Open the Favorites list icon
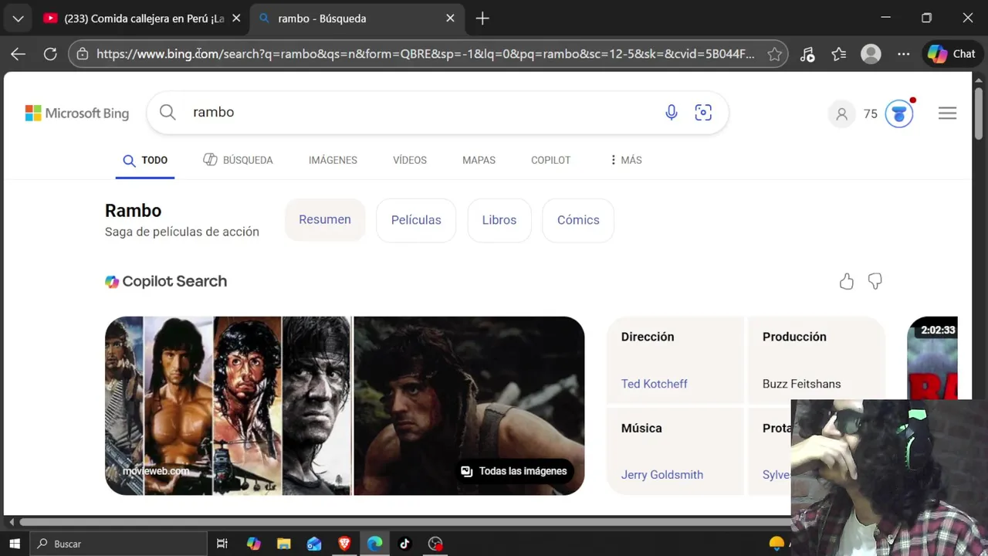Image resolution: width=988 pixels, height=556 pixels. (x=839, y=54)
